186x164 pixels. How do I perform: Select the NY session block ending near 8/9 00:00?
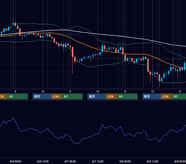(x=179, y=96)
